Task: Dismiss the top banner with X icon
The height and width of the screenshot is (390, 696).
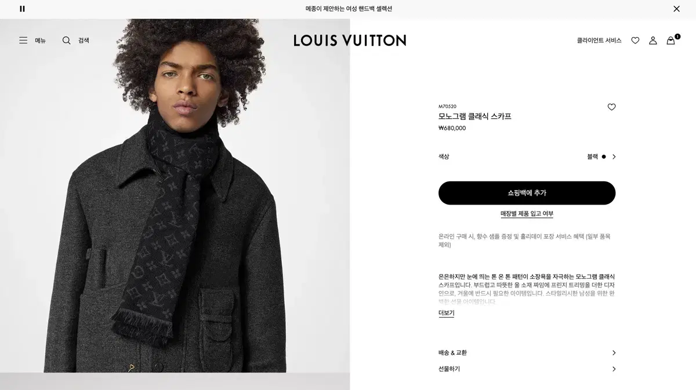Action: click(x=676, y=9)
